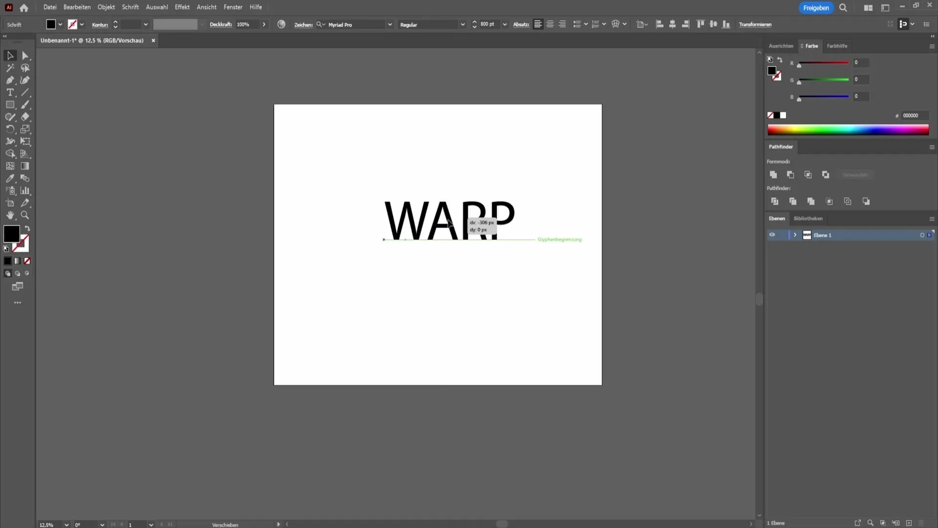This screenshot has height=528, width=938.
Task: Click the Pathfinder Unite icon
Action: [773, 174]
